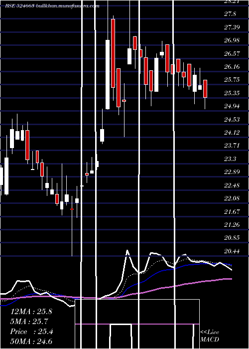Click the 24.12 price axis label
This screenshot has width=249, height=349.
[232, 133]
